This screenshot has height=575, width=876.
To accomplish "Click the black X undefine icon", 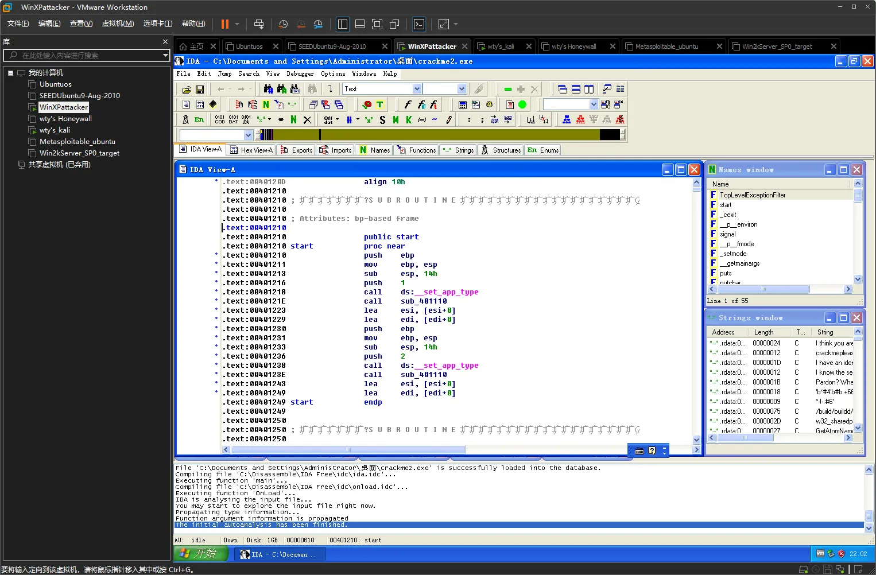I will (307, 119).
